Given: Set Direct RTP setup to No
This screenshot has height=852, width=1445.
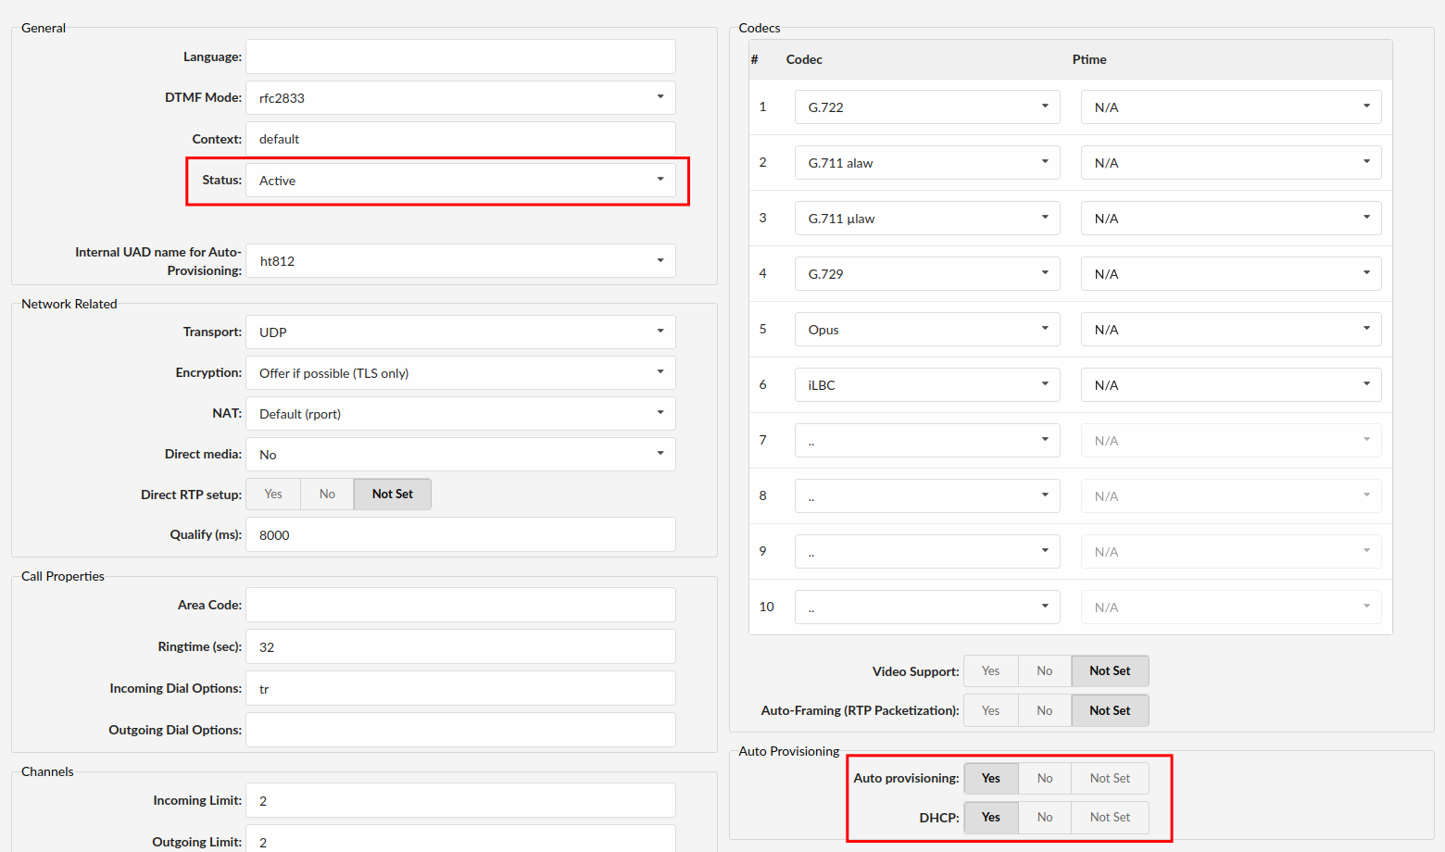Looking at the screenshot, I should (x=327, y=494).
